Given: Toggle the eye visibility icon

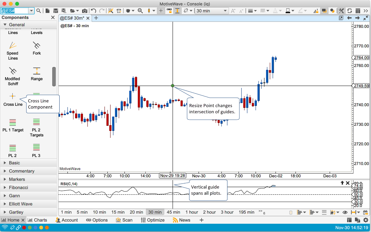Looking at the screenshot, I should click(x=345, y=212).
